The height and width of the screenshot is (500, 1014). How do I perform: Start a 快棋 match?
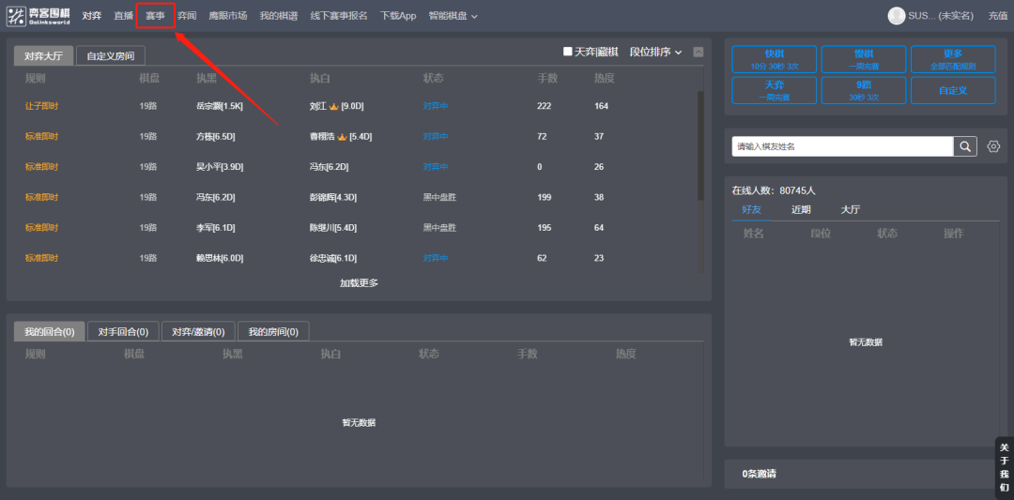click(x=774, y=59)
